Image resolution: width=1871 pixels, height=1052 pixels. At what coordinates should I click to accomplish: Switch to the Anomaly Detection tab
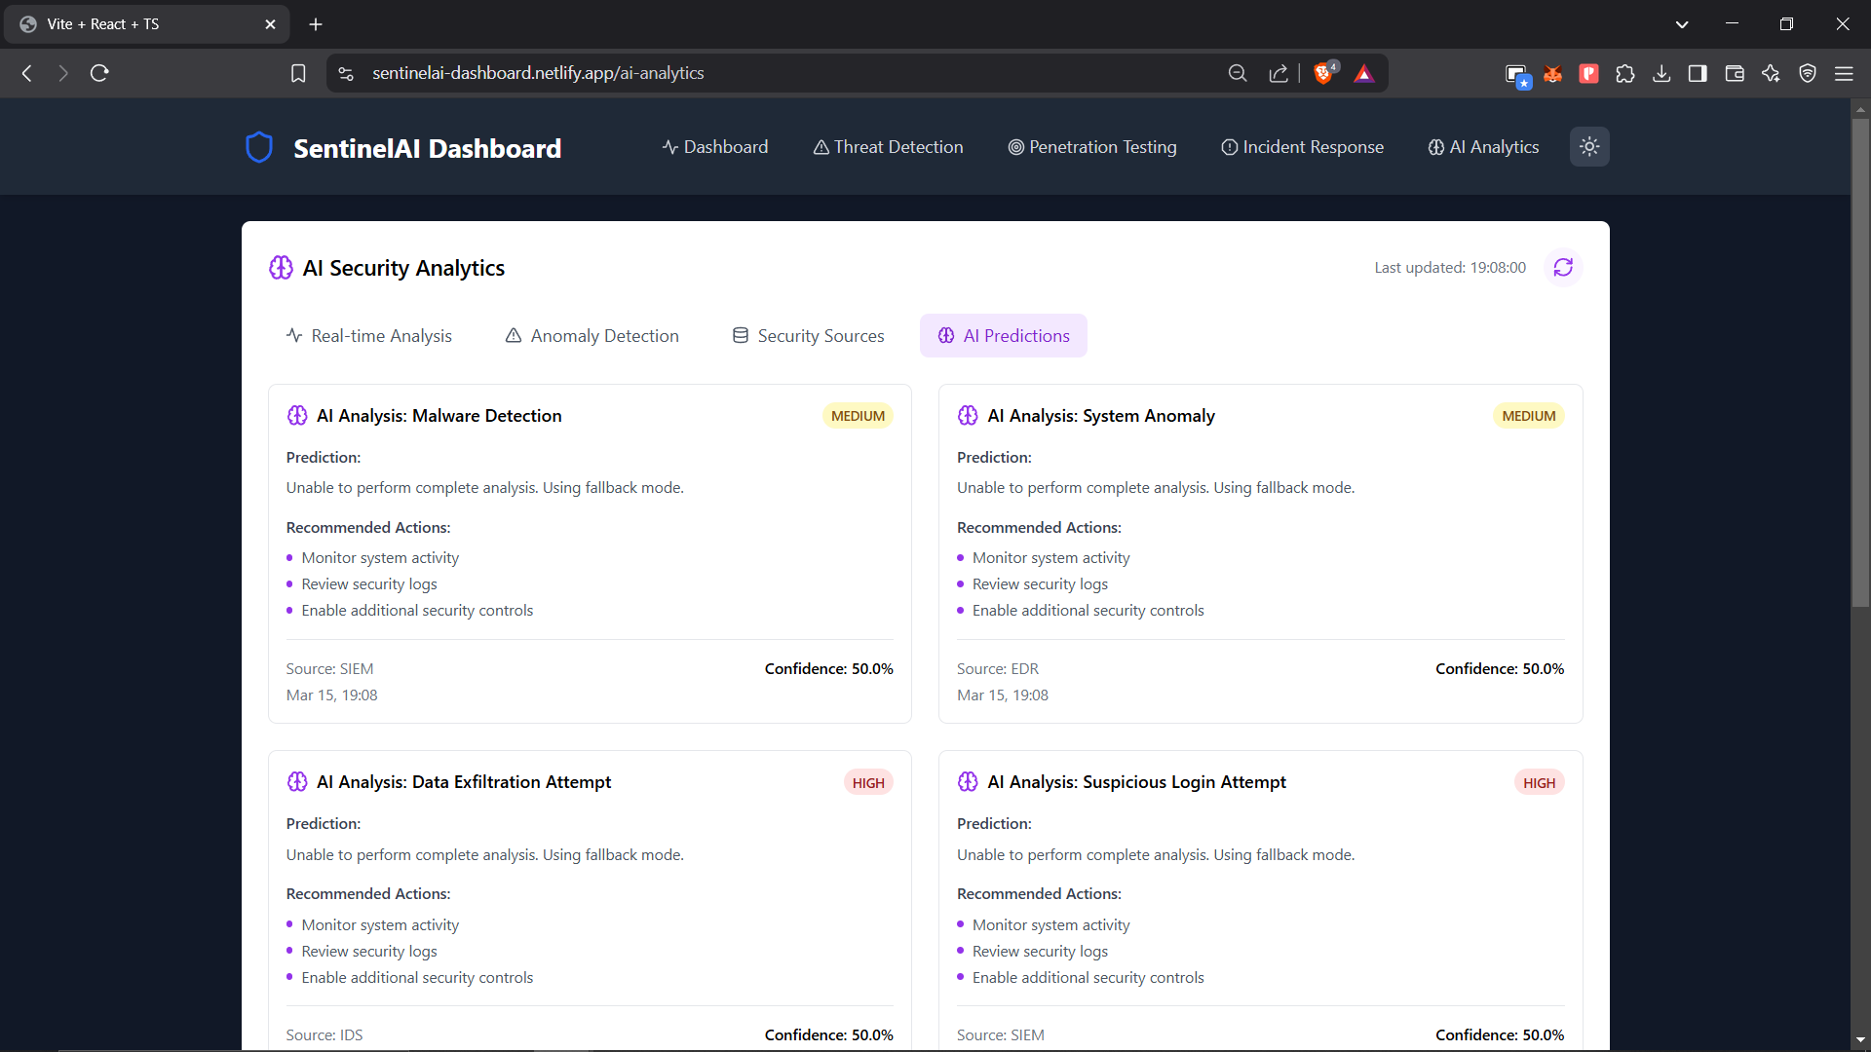point(592,335)
